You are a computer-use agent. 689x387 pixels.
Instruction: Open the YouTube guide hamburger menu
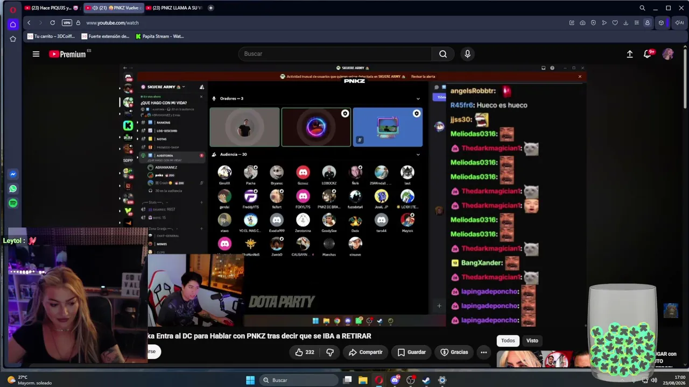36,54
